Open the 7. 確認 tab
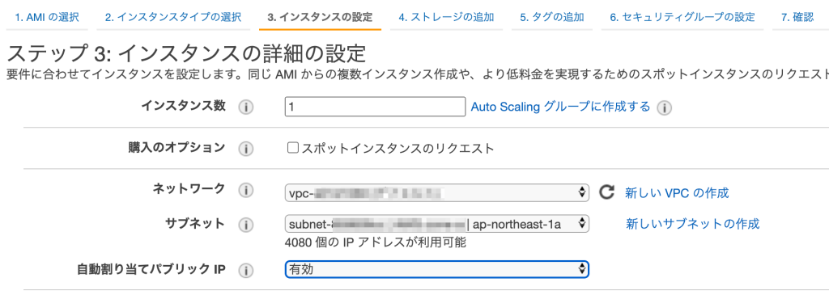Viewport: 829px width, 295px height. click(797, 18)
